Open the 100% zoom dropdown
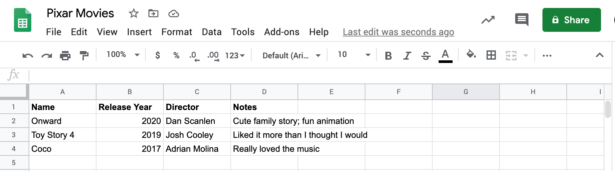The image size is (615, 171). pyautogui.click(x=123, y=55)
